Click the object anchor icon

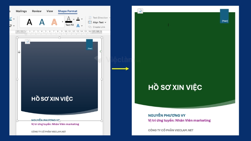pyautogui.click(x=19, y=52)
